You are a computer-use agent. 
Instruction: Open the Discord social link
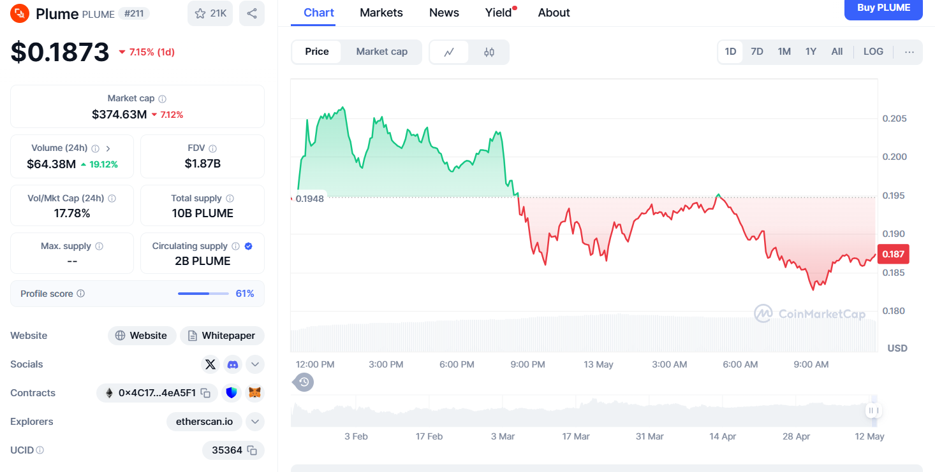pos(233,364)
